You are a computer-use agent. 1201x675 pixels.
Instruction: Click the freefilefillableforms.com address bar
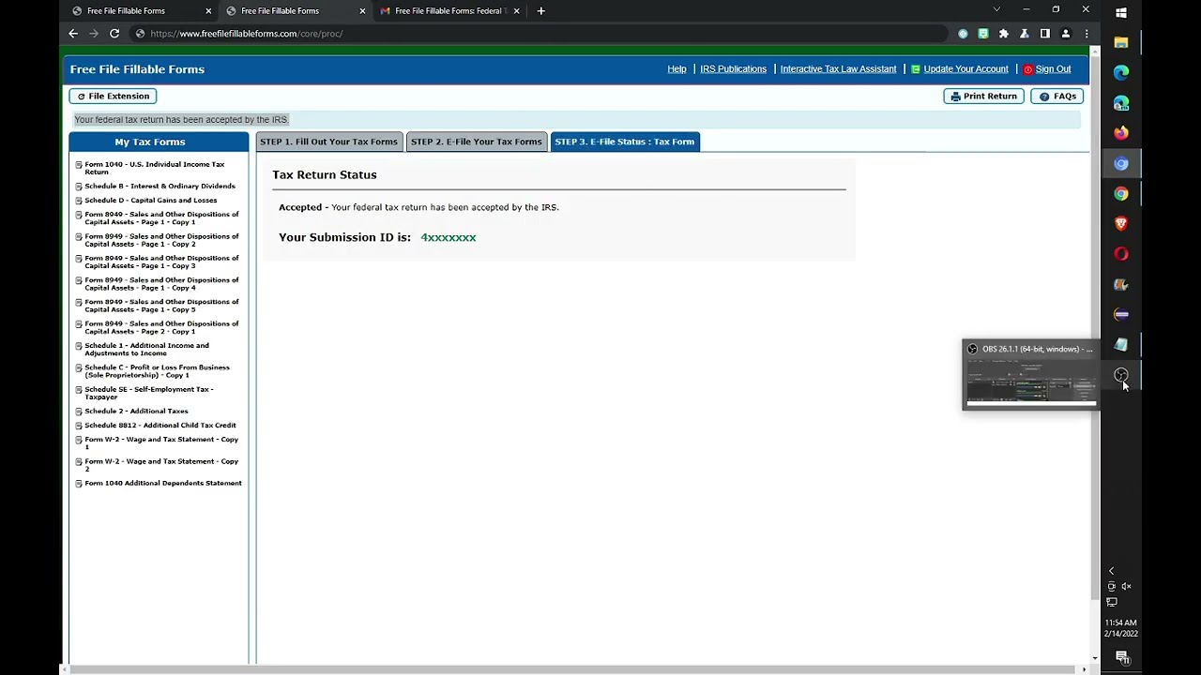[x=540, y=34]
